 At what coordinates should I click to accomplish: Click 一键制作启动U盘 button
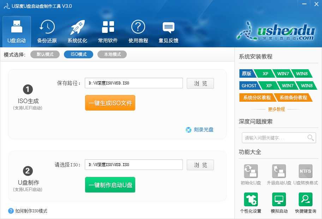[x=110, y=185]
